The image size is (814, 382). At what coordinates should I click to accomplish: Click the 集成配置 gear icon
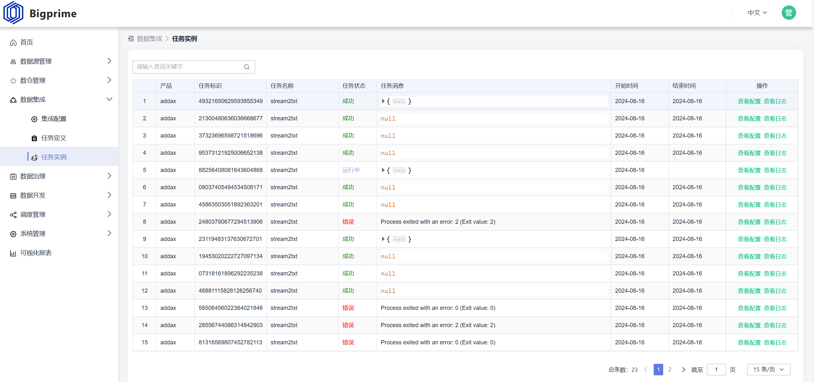(x=34, y=119)
